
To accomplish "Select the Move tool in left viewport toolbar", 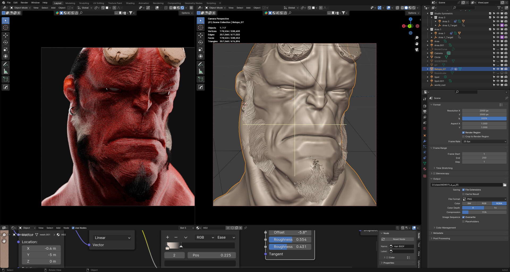I will (x=6, y=35).
